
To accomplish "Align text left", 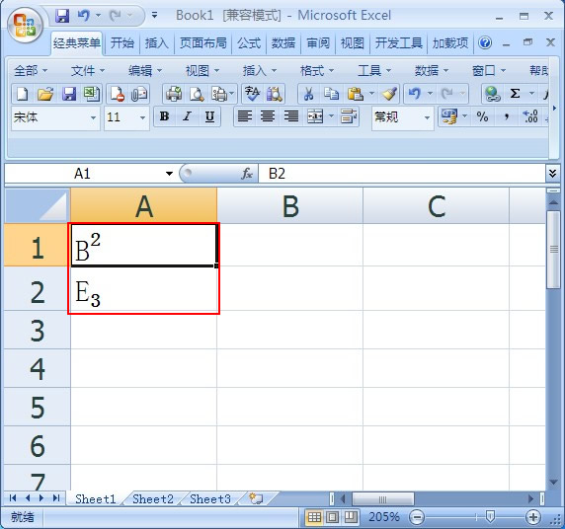I will [245, 116].
